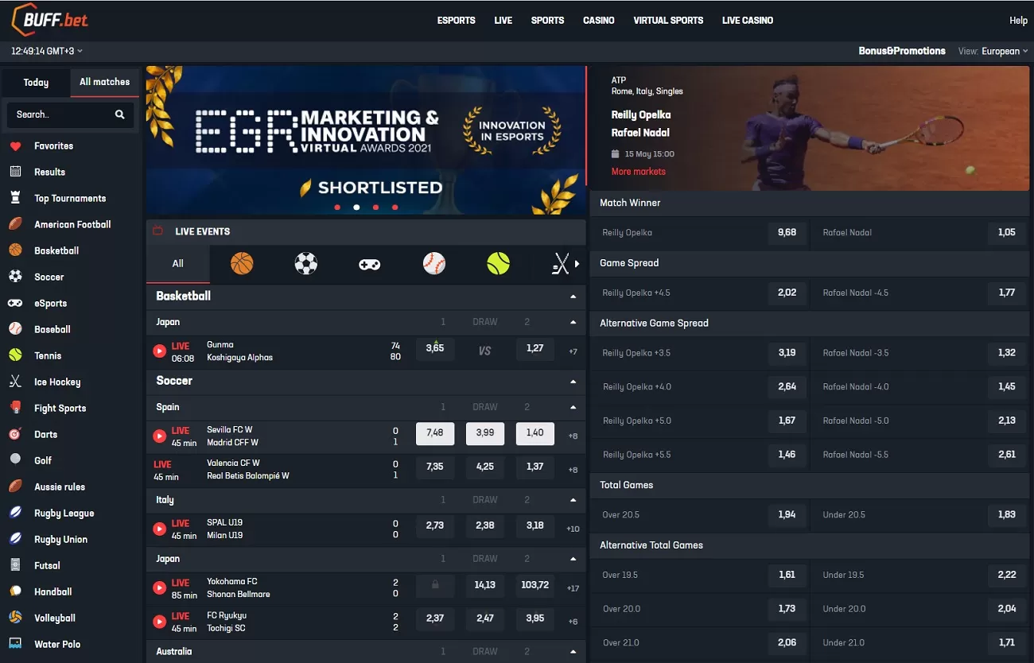This screenshot has height=663, width=1034.
Task: Bet on Reilly Opelka match winner 9,68
Action: click(x=787, y=233)
